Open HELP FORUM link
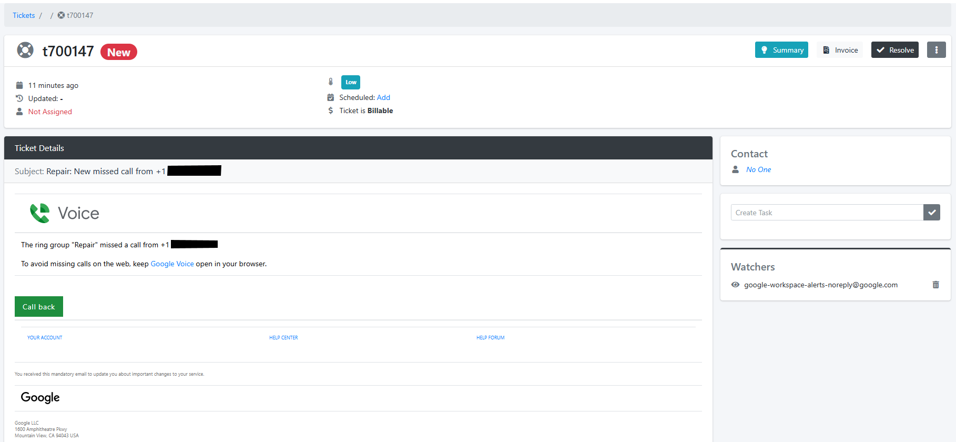Screen dimensions: 956x442 [491, 338]
